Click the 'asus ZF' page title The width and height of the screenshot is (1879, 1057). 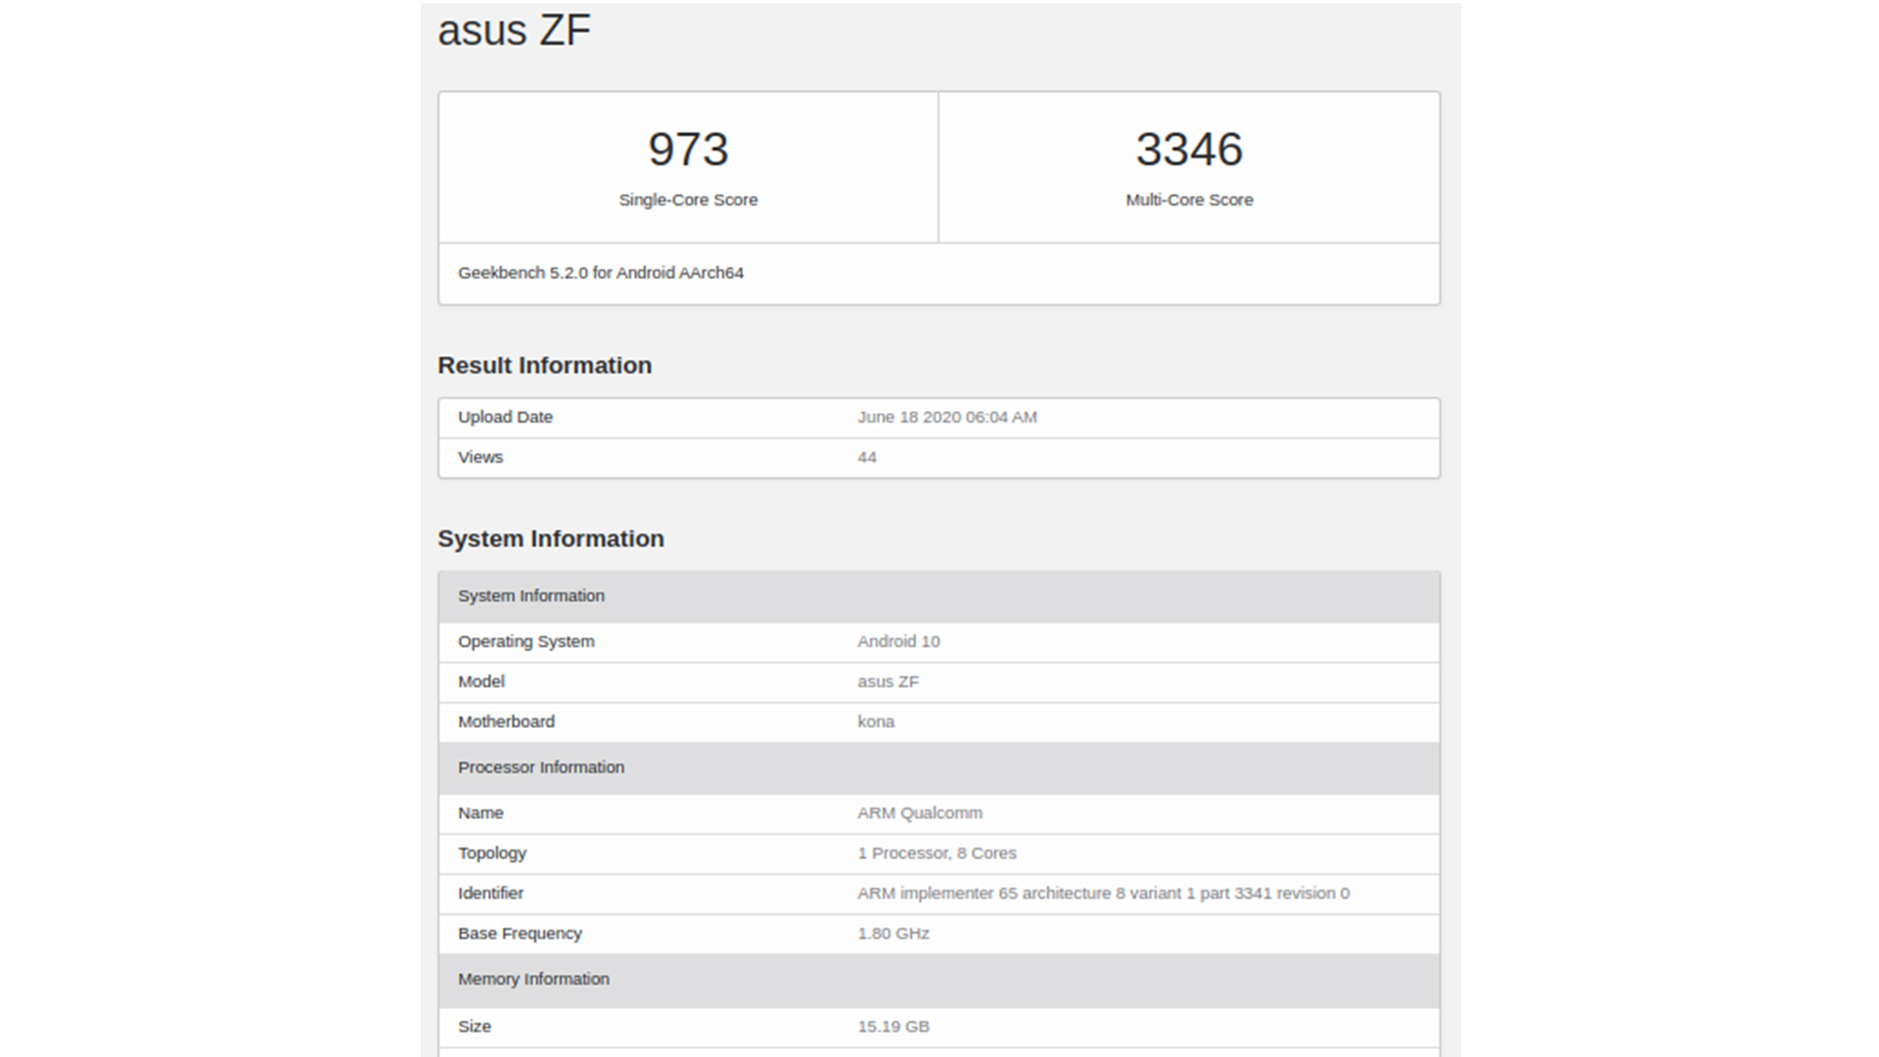click(x=514, y=30)
